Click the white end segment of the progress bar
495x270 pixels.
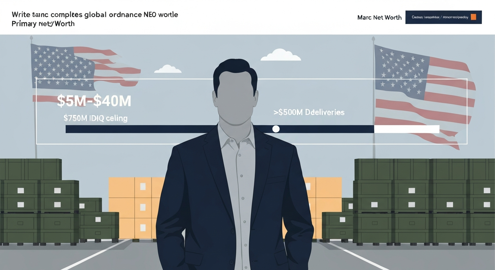tap(407, 129)
